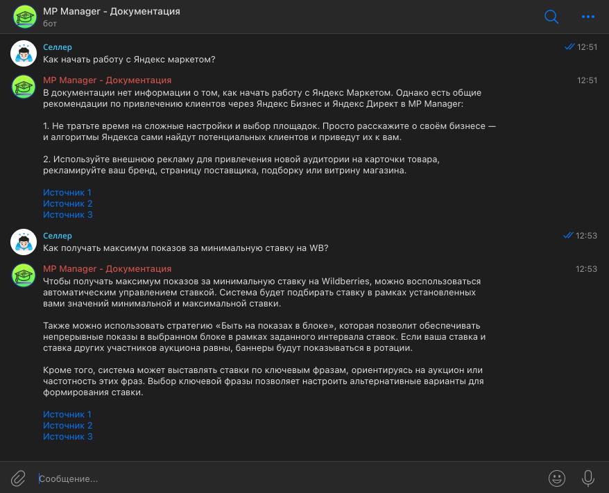Open Источник 1 under the Яндекс answer
Image resolution: width=609 pixels, height=493 pixels.
point(67,193)
